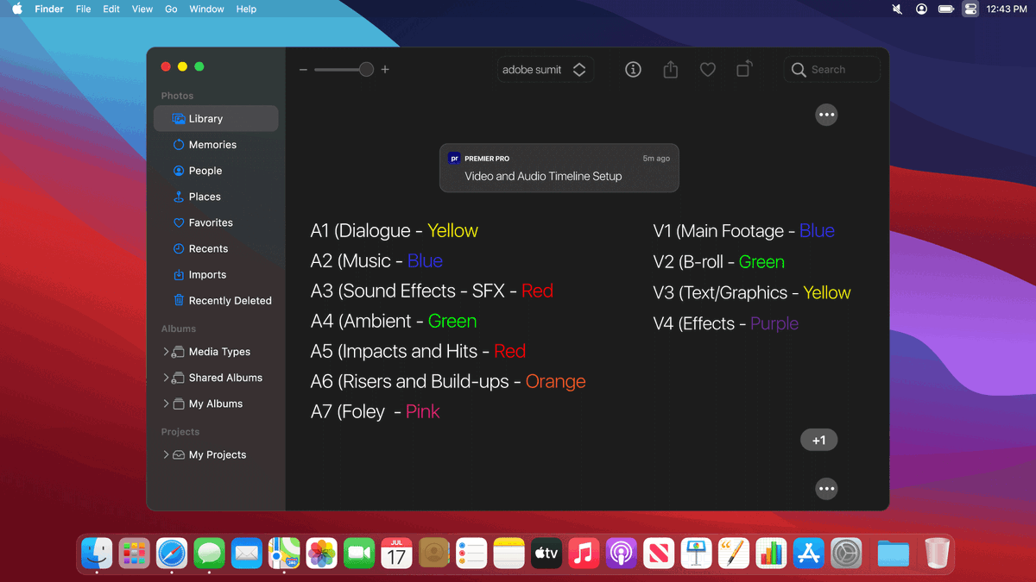Open the View menu
This screenshot has height=582, width=1036.
pyautogui.click(x=142, y=9)
